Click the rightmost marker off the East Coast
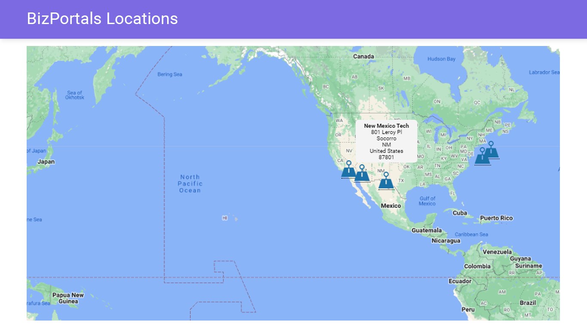The image size is (587, 330). [x=491, y=151]
